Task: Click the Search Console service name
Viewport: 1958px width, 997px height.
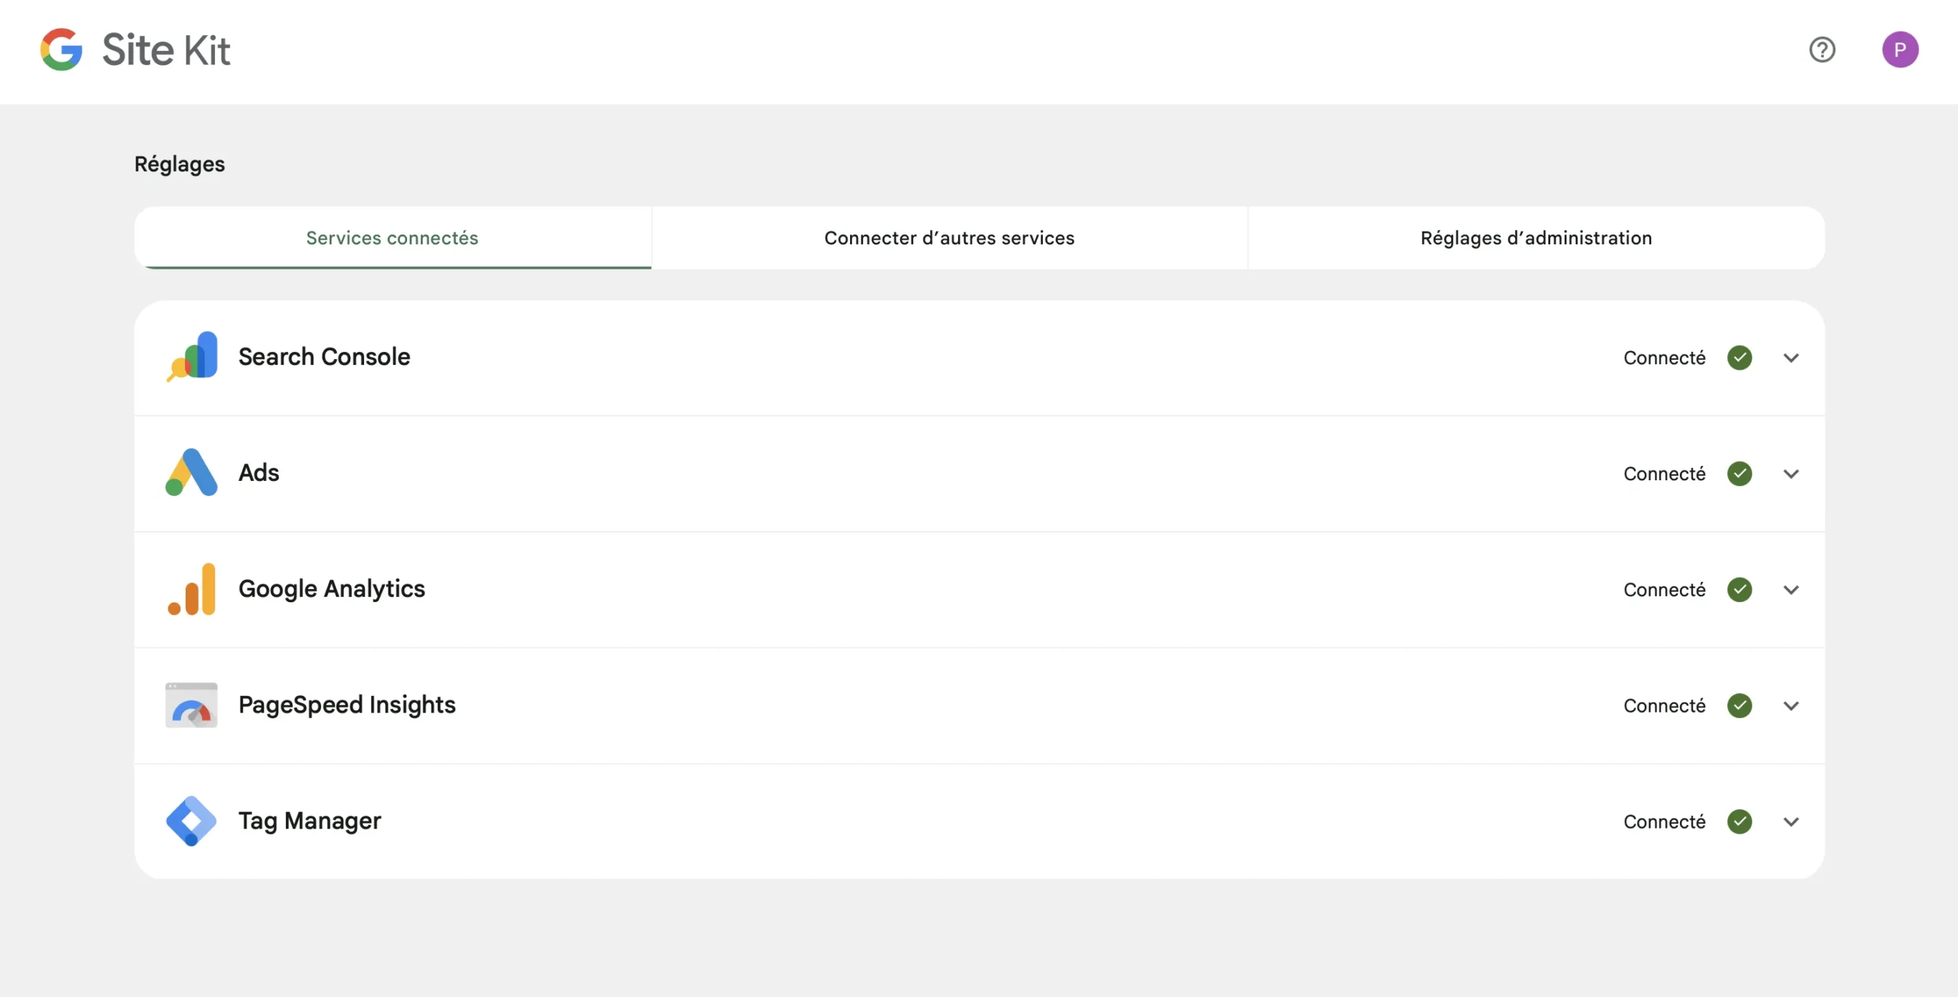Action: point(324,356)
